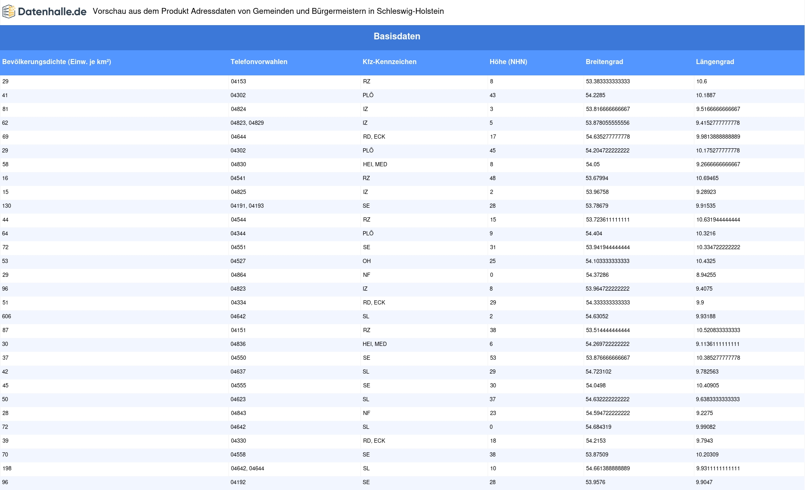
Task: Click telephone prefix cell 04864
Action: 239,275
